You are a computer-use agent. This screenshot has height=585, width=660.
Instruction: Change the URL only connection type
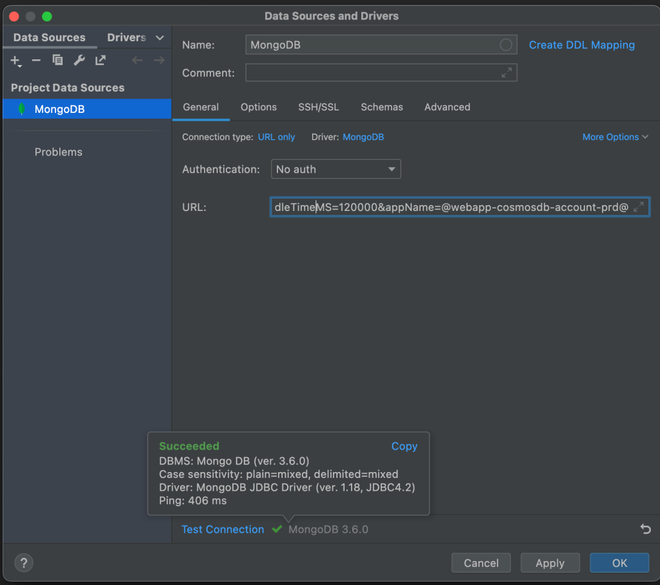point(276,137)
